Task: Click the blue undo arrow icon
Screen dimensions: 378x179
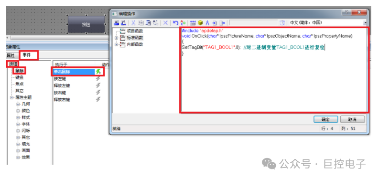Action: coord(176,23)
